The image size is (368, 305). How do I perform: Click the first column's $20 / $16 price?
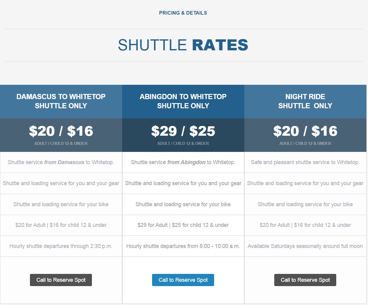tap(61, 131)
